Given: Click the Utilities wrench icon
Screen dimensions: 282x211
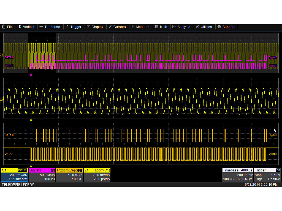Looking at the screenshot, I should click(197, 27).
